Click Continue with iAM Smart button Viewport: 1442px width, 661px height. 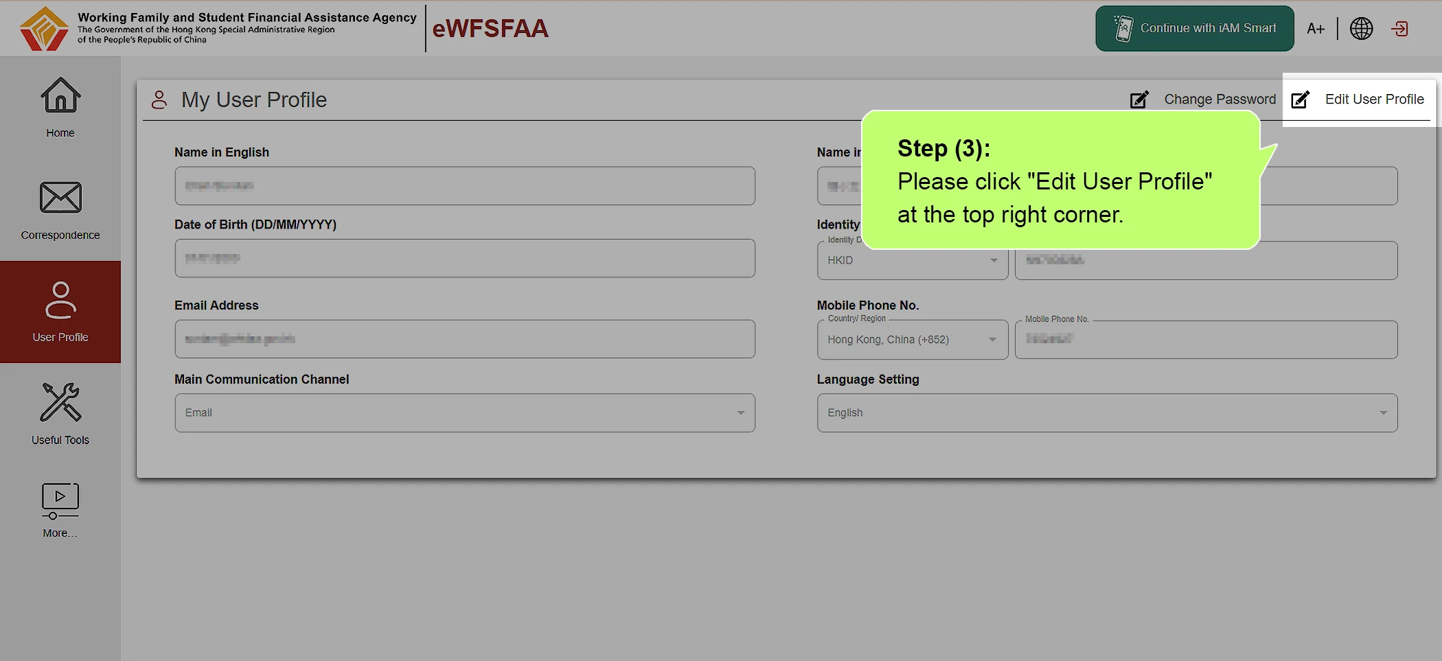[x=1195, y=28]
